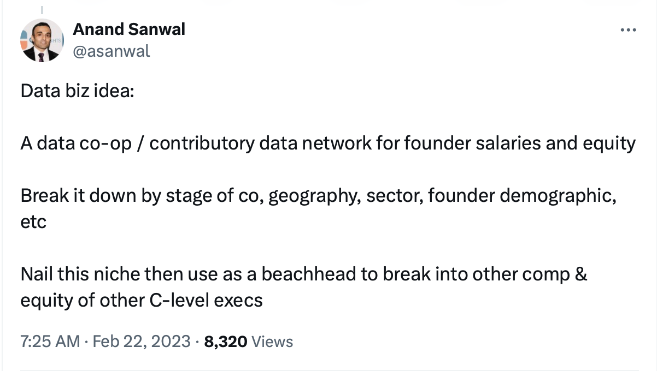This screenshot has width=657, height=371.
Task: Click Anand Sanwal's profile avatar photo
Action: click(42, 40)
